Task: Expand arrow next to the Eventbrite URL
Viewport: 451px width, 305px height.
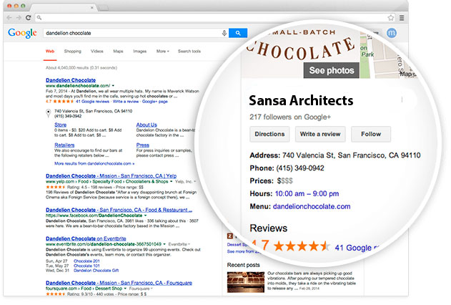Action: [x=164, y=244]
